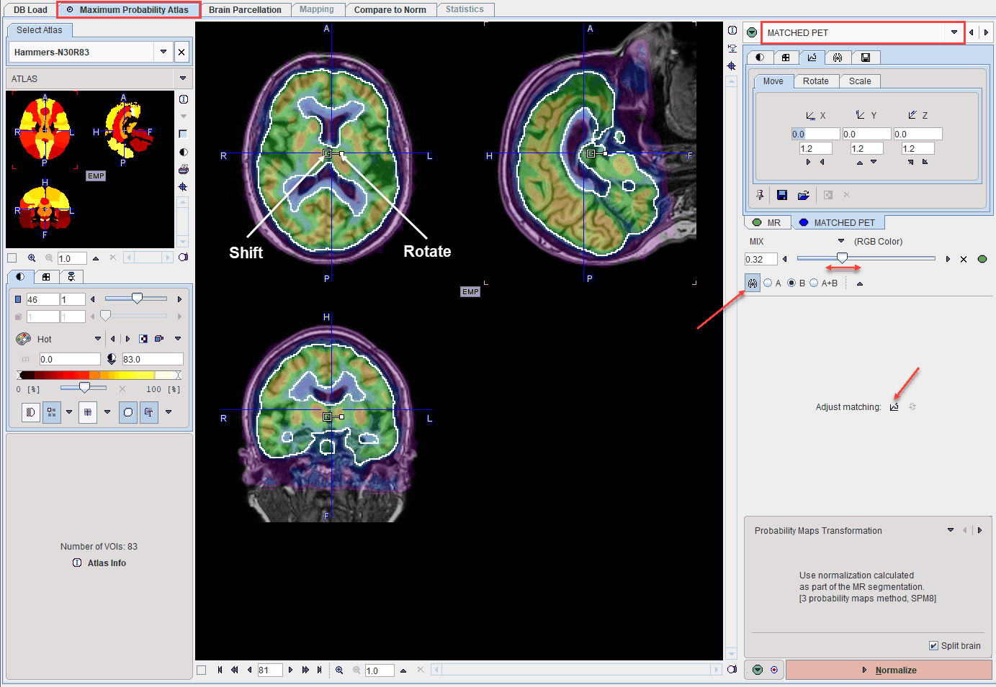The height and width of the screenshot is (687, 996).
Task: Adjust the slice slider next to 46
Action: 136,299
